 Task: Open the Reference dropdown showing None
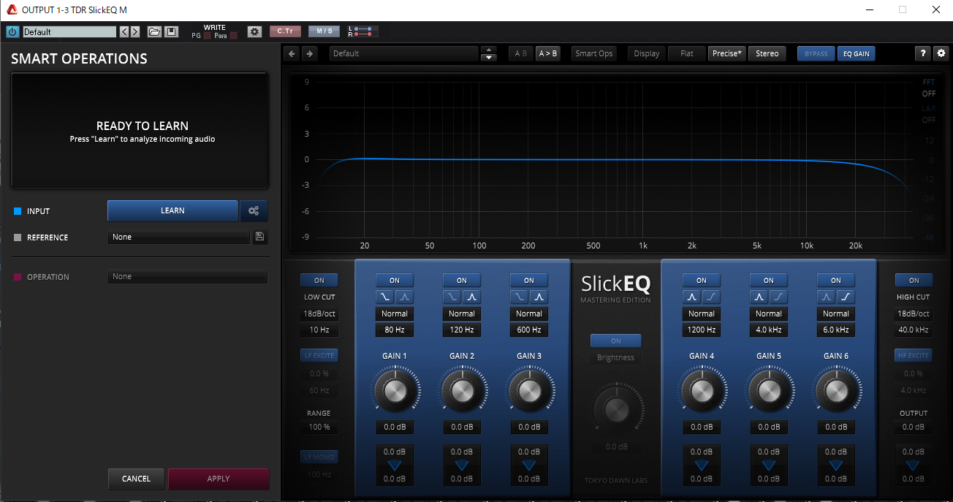179,237
